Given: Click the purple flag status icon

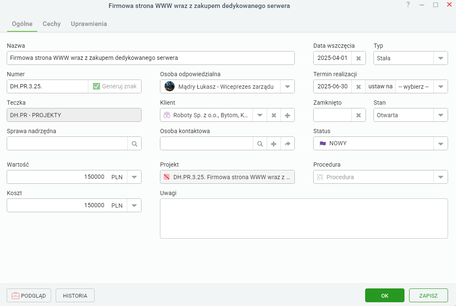Looking at the screenshot, I should point(323,143).
